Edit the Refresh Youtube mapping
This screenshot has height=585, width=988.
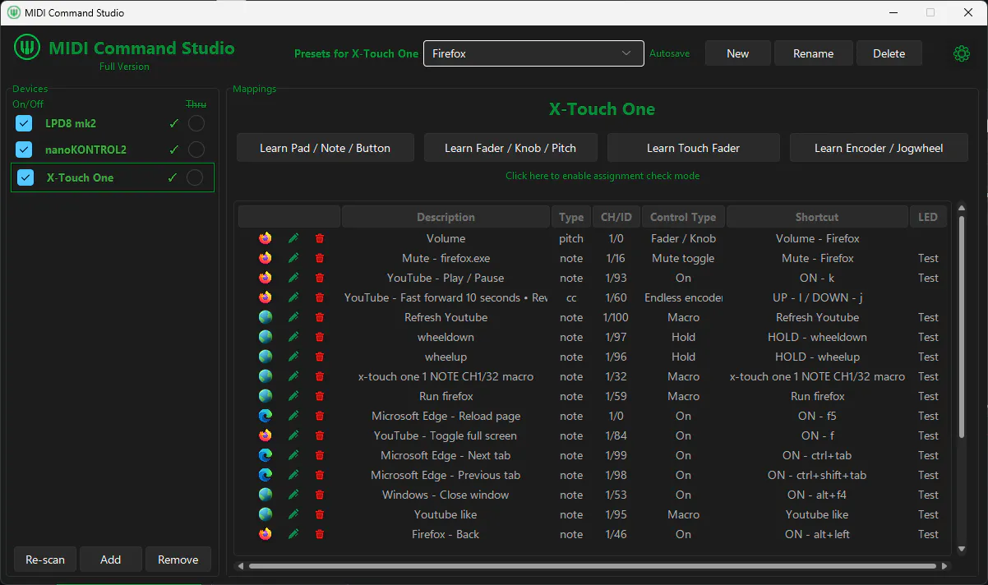coord(293,317)
